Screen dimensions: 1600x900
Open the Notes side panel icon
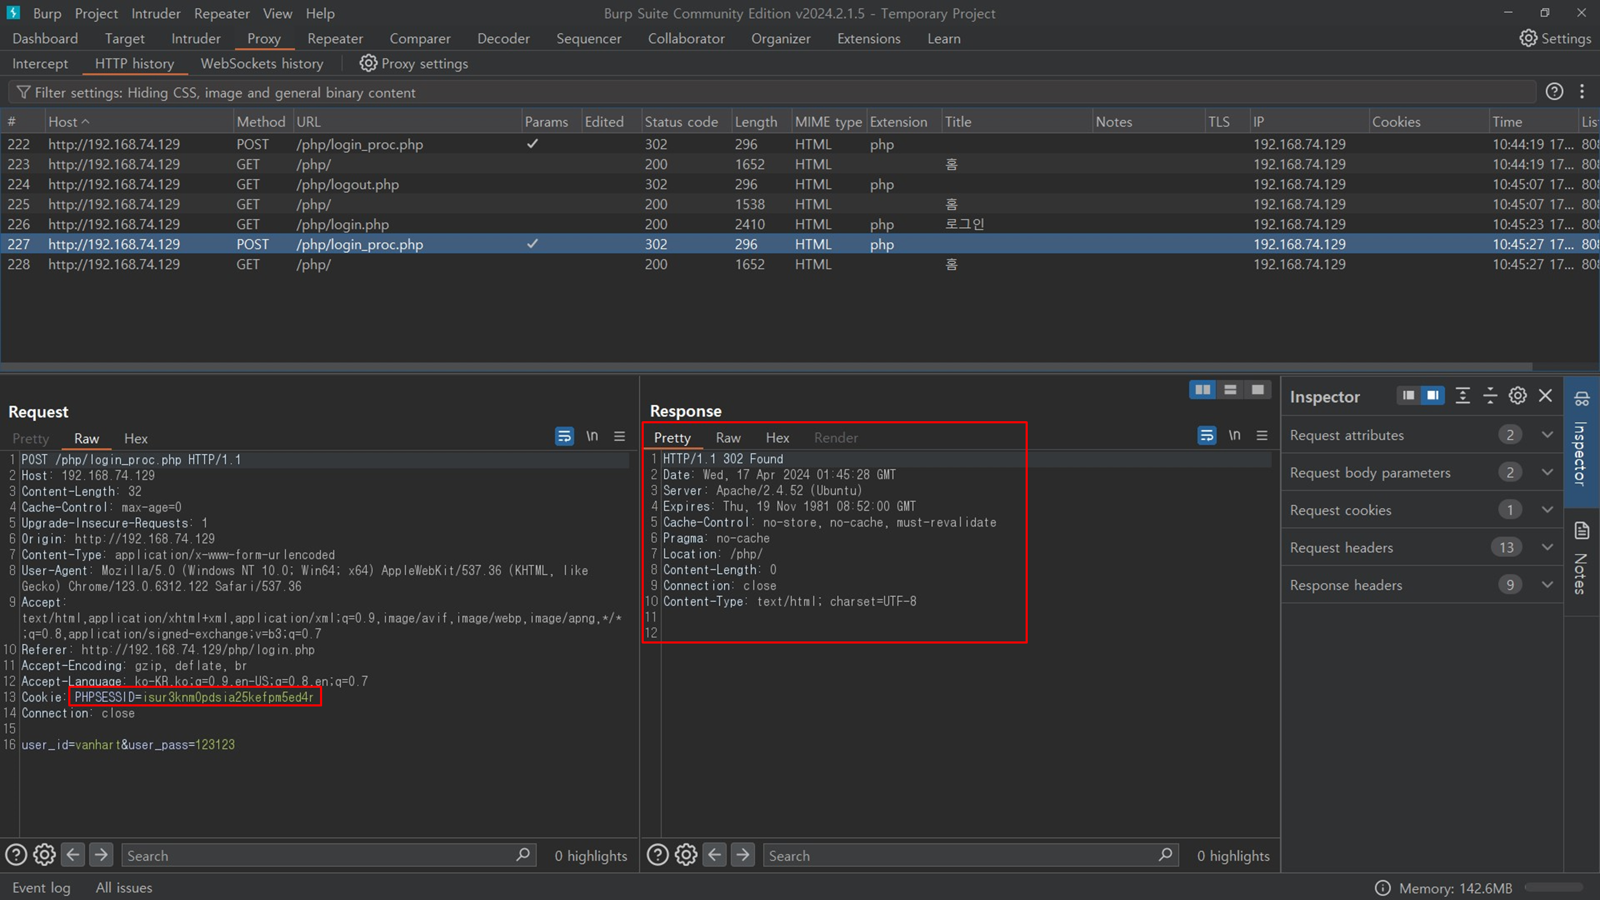tap(1581, 531)
